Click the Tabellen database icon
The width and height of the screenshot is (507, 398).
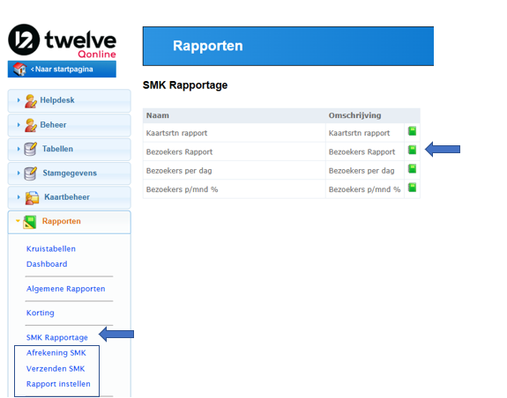coord(30,149)
